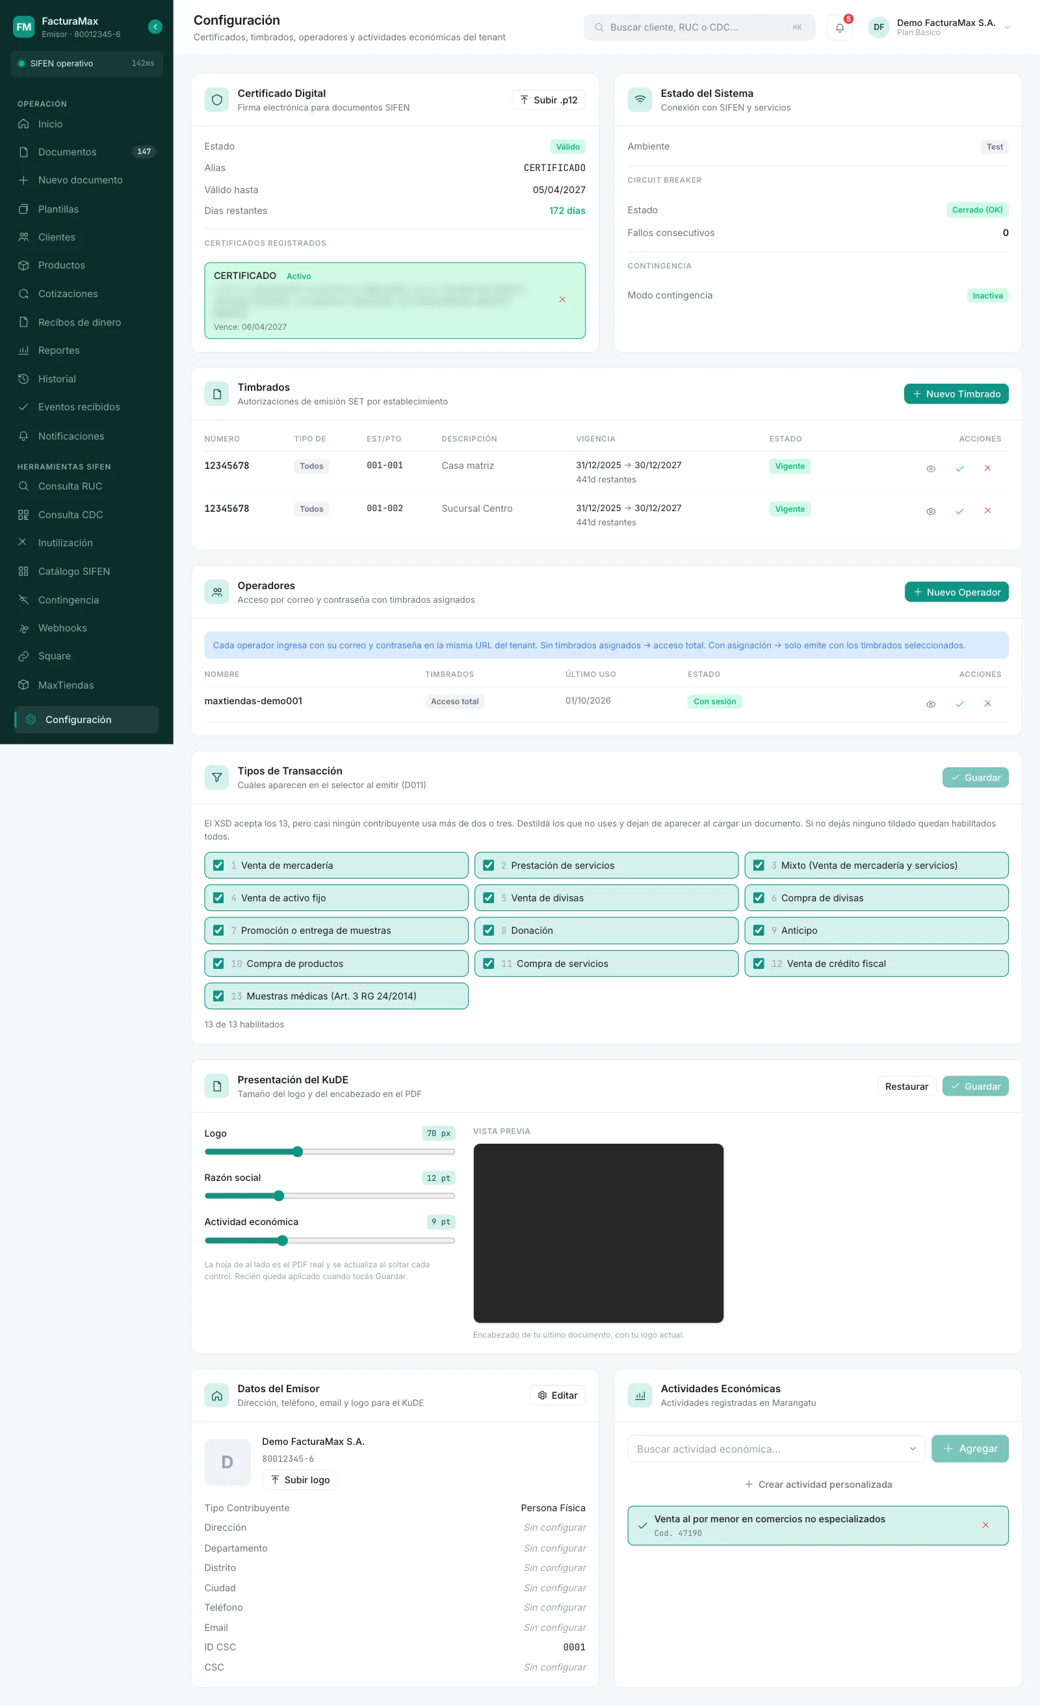Delete the Casa matriz timbrado row
The width and height of the screenshot is (1040, 1705).
pos(987,468)
